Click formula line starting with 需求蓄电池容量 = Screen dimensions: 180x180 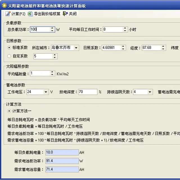pyautogui.click(x=75, y=140)
